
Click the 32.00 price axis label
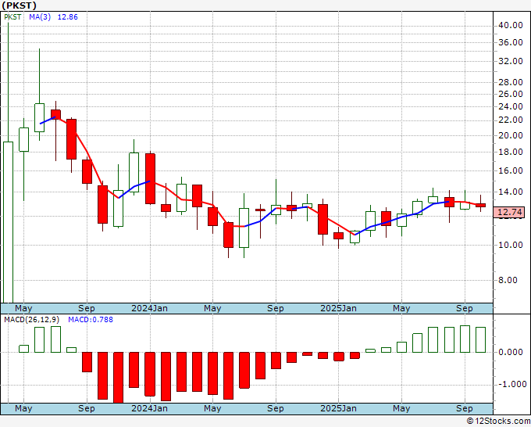510,61
